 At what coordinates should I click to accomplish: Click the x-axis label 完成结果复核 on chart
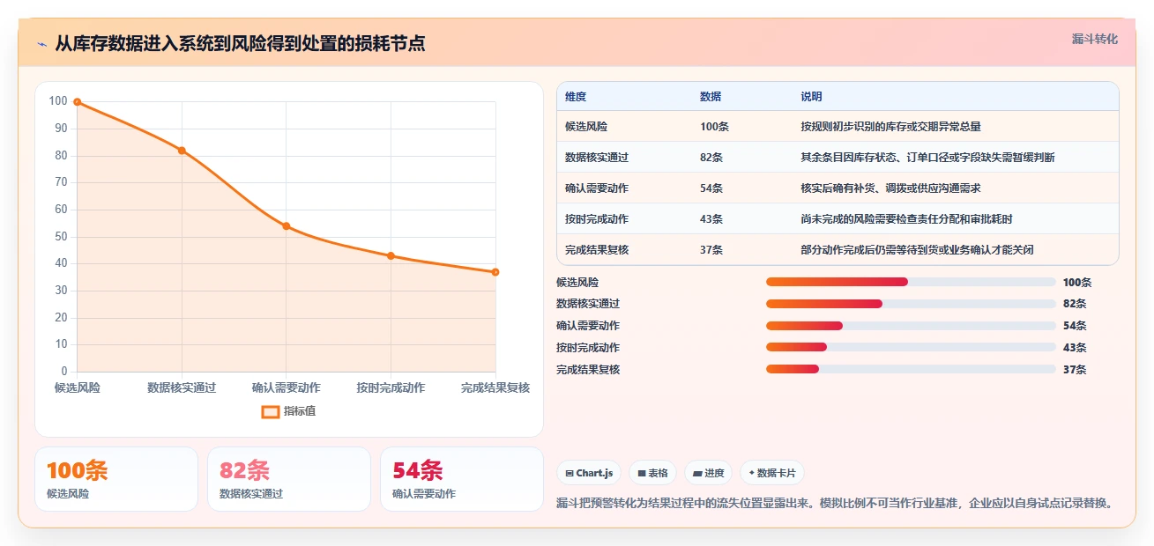click(495, 387)
